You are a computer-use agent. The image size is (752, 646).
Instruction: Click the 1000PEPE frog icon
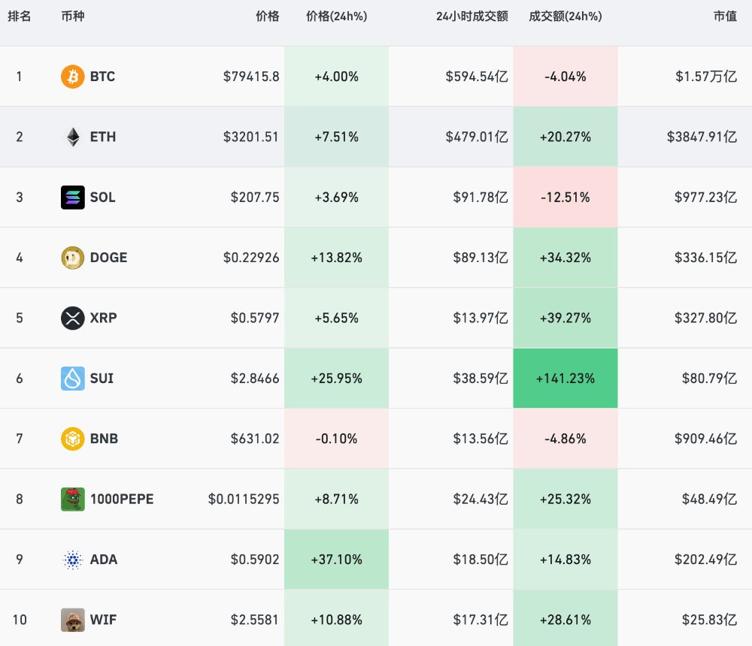click(x=73, y=500)
